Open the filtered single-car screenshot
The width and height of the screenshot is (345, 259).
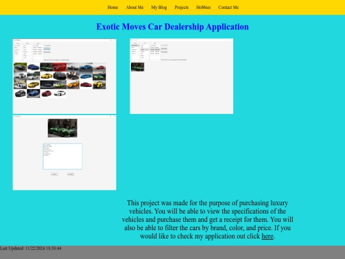tap(181, 76)
